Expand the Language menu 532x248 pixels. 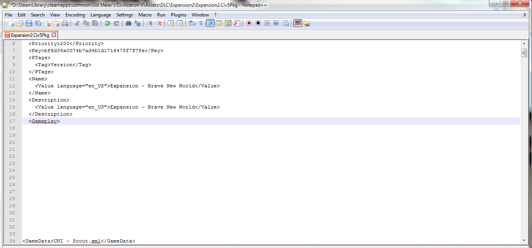(x=101, y=15)
